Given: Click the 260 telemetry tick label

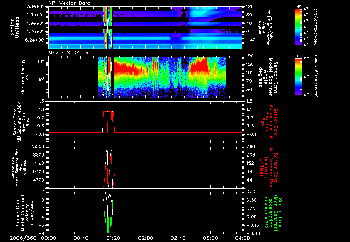Looking at the screenshot, I should tap(250, 147).
